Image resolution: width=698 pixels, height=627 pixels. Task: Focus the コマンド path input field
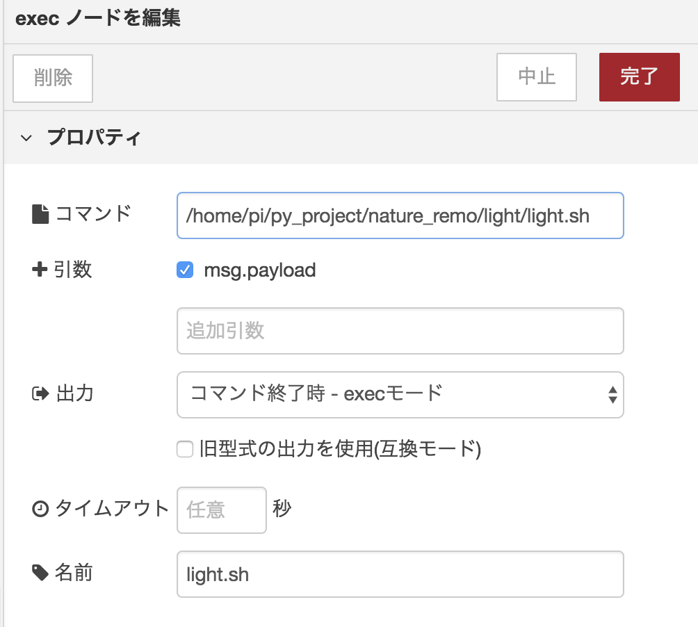point(400,215)
